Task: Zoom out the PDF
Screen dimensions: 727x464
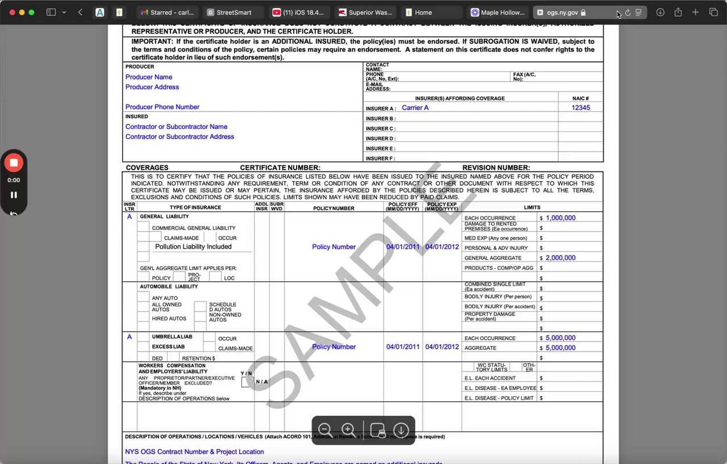Action: coord(325,430)
